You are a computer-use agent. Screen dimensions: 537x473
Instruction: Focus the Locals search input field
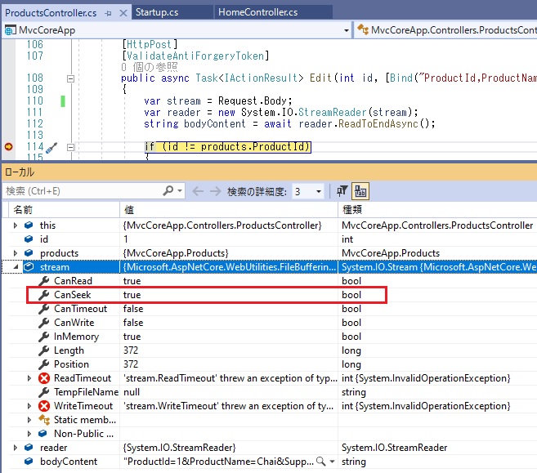point(82,191)
